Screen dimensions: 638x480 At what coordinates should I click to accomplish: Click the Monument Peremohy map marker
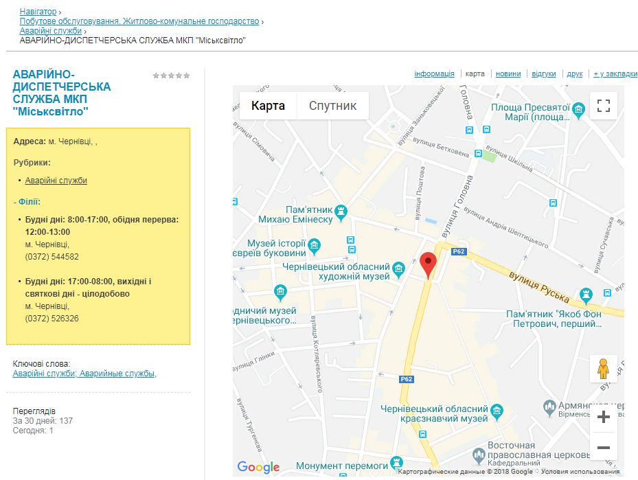(x=396, y=462)
